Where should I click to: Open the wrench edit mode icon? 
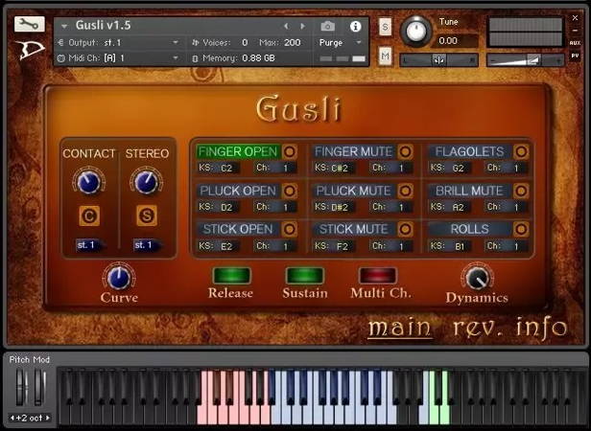pos(30,24)
